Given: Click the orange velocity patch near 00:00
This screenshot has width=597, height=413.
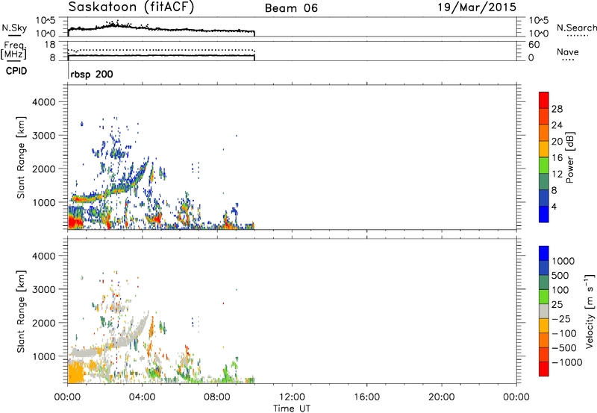Looking at the screenshot, I should point(76,372).
